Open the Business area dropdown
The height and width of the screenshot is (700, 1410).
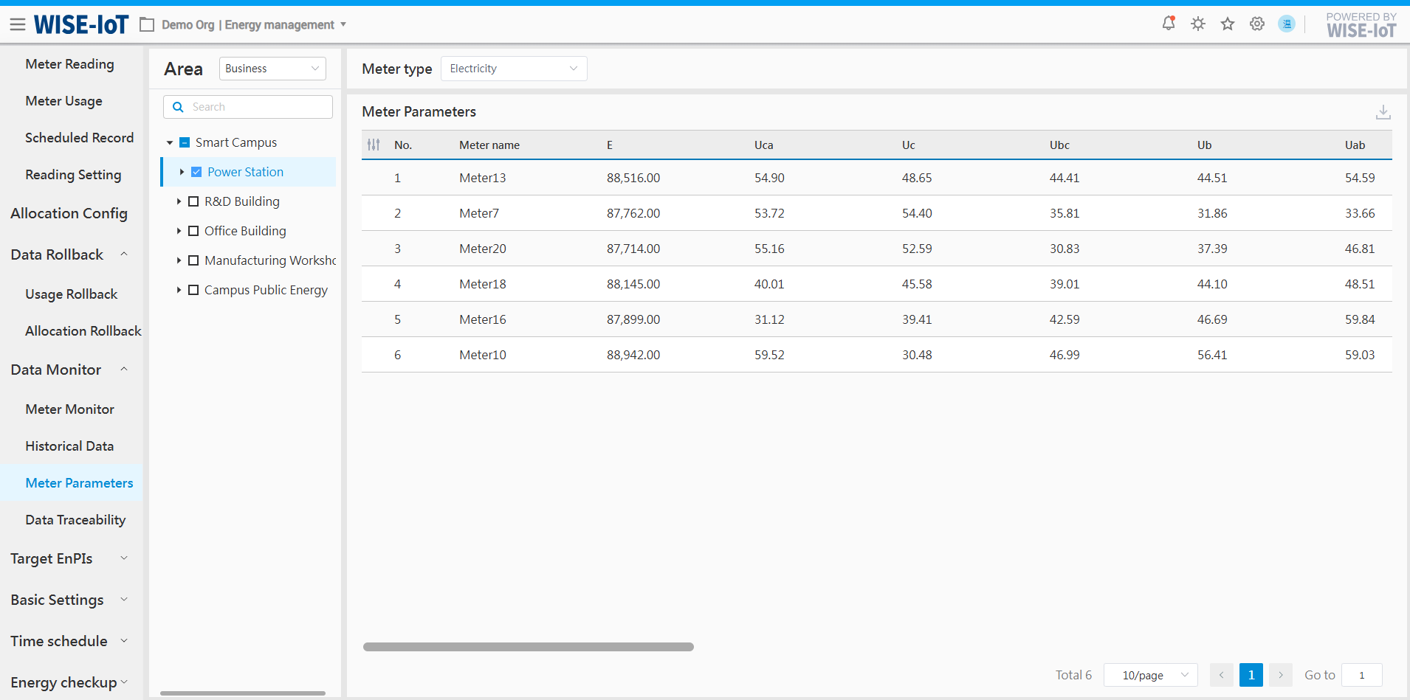(272, 69)
